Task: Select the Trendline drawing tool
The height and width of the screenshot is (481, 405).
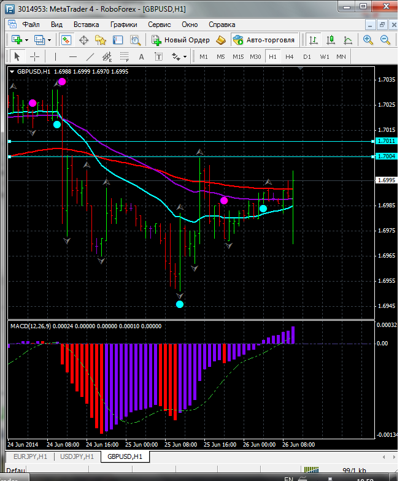Action: click(x=90, y=56)
